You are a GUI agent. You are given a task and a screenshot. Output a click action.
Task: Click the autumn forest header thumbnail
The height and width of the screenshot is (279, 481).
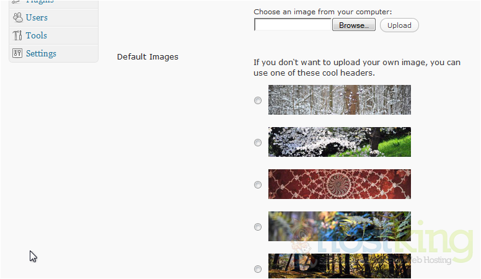pyautogui.click(x=339, y=267)
